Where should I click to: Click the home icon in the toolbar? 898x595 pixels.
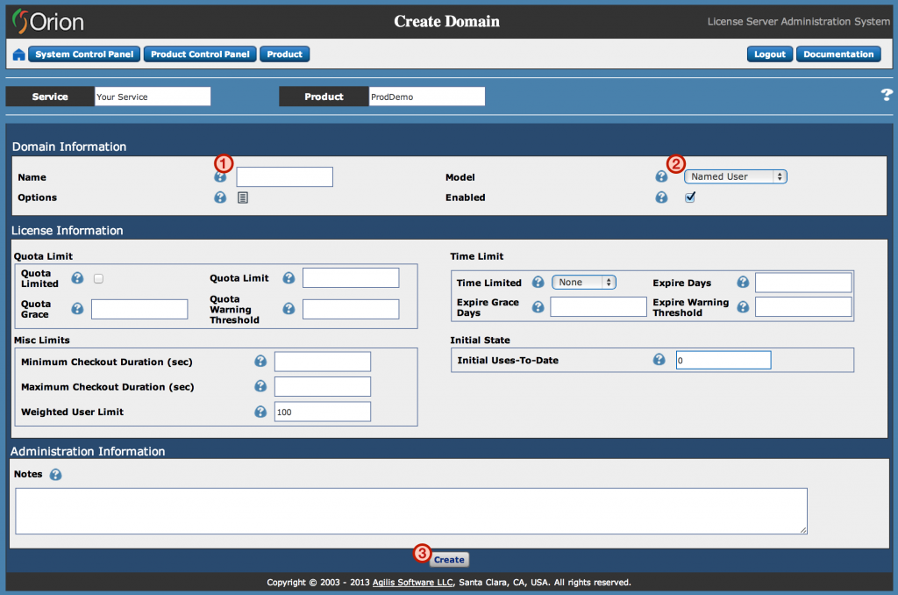point(18,54)
